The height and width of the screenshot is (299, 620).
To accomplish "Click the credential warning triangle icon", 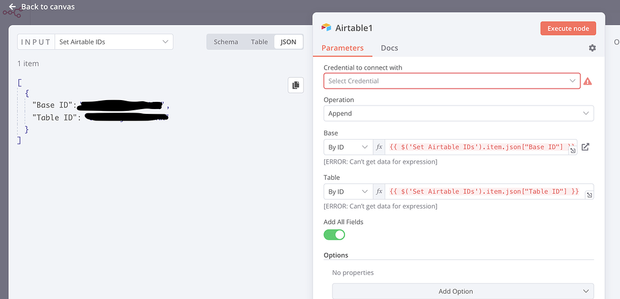I will coord(588,81).
